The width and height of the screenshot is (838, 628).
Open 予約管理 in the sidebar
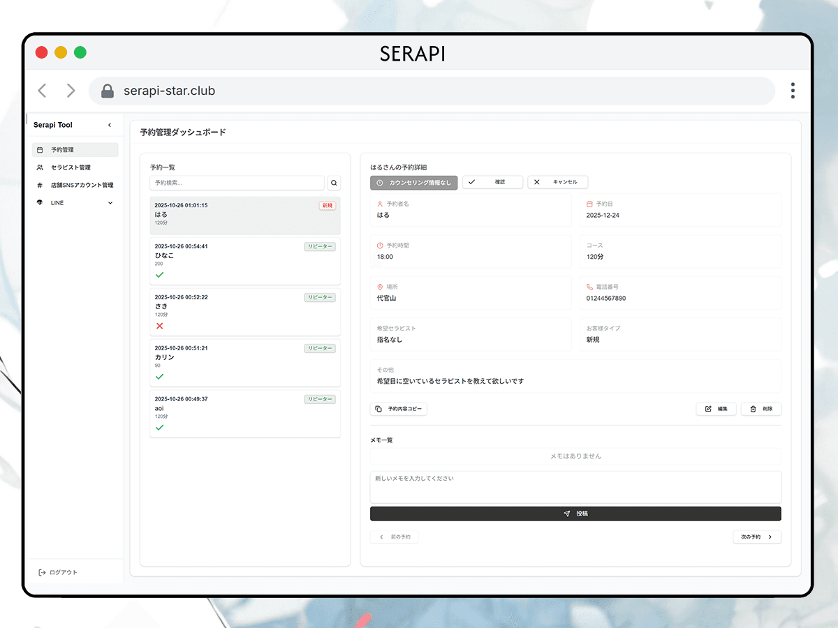[x=75, y=149]
